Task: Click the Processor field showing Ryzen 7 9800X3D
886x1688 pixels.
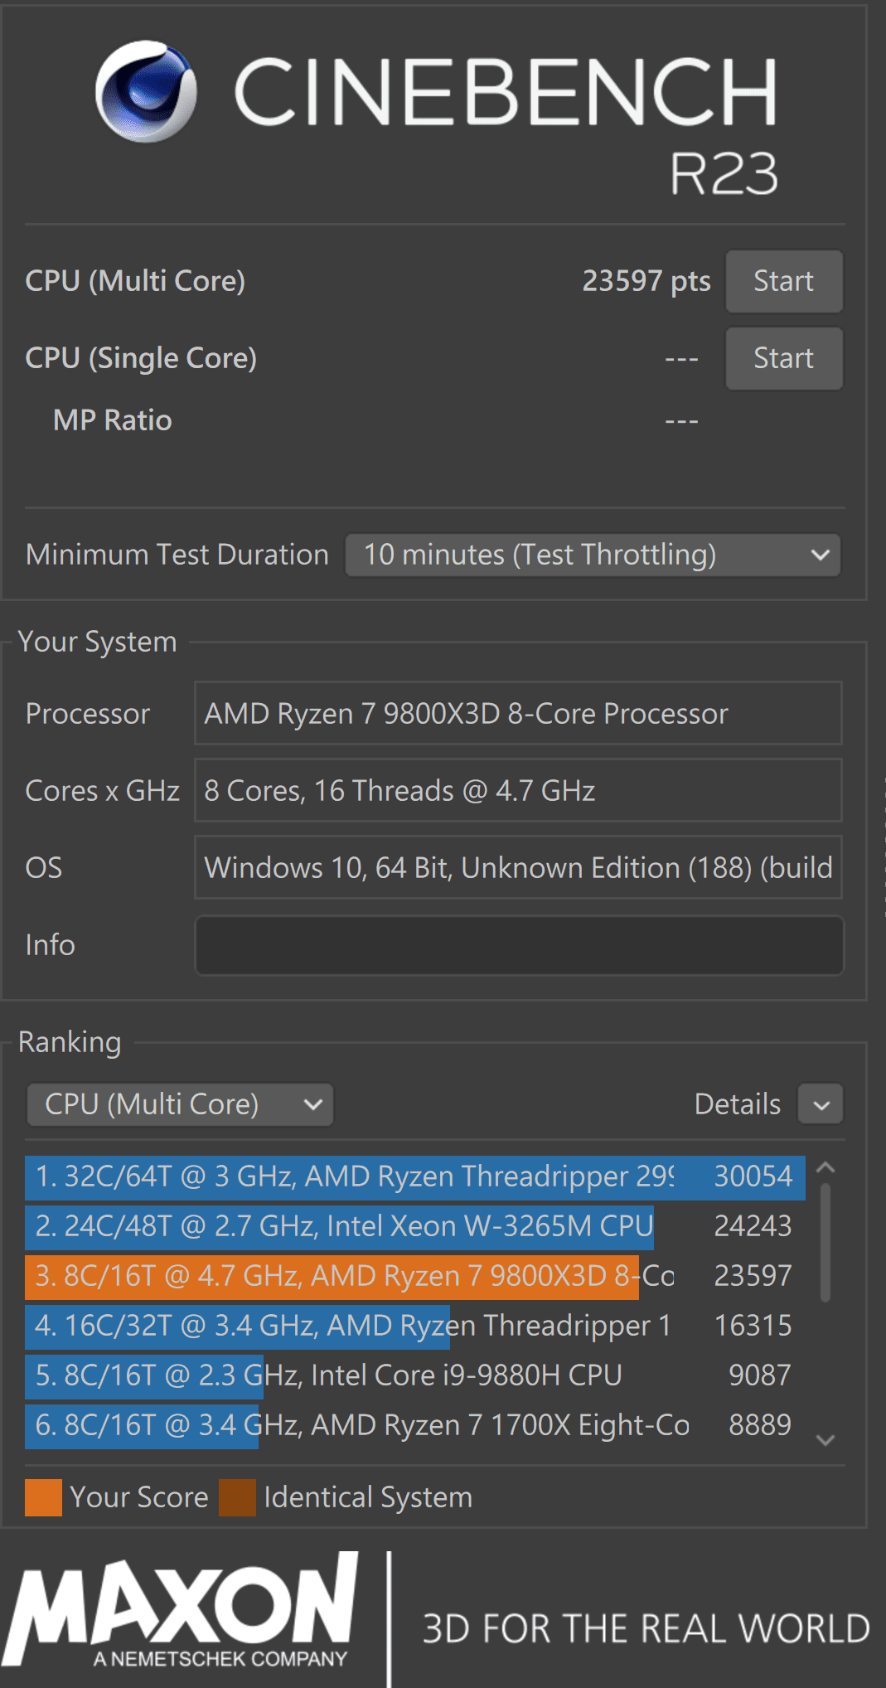Action: pos(518,713)
